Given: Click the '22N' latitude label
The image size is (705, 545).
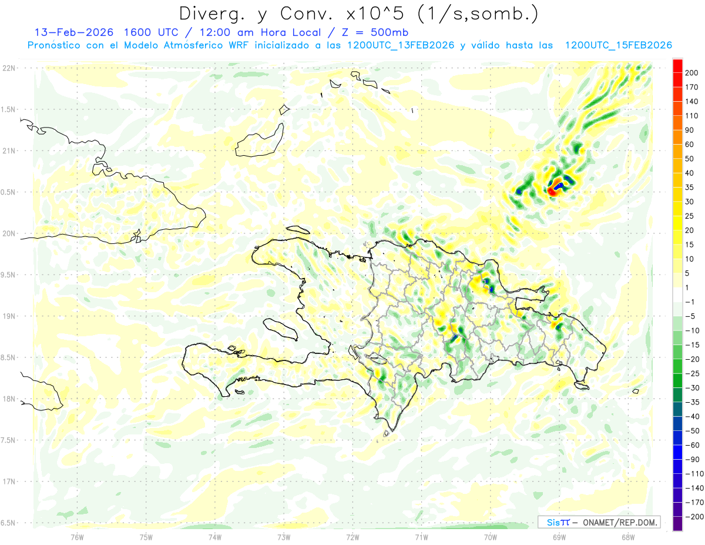Looking at the screenshot, I should pos(9,68).
